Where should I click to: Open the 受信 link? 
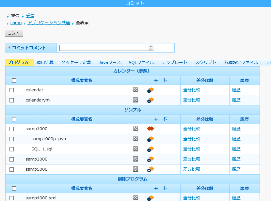pos(30,16)
